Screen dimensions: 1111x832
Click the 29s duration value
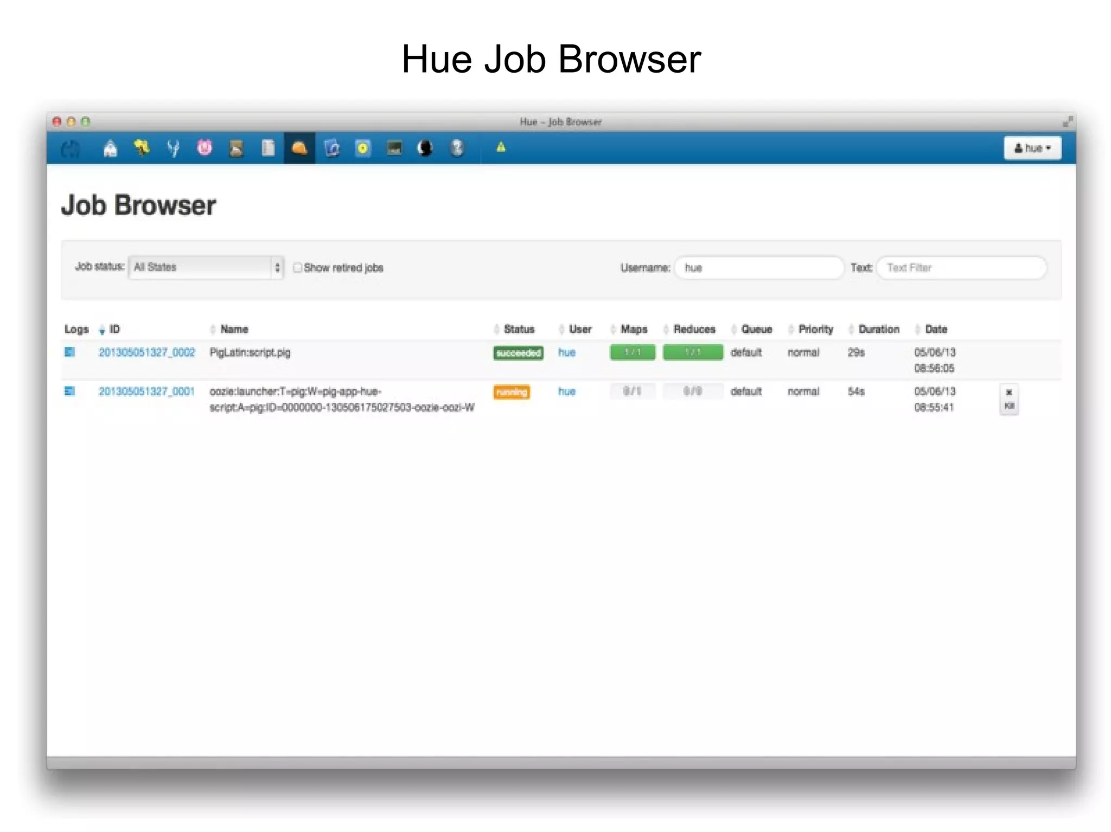856,352
